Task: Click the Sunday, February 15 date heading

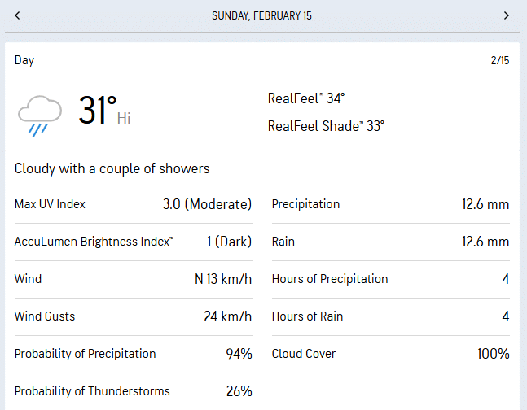Action: tap(261, 15)
